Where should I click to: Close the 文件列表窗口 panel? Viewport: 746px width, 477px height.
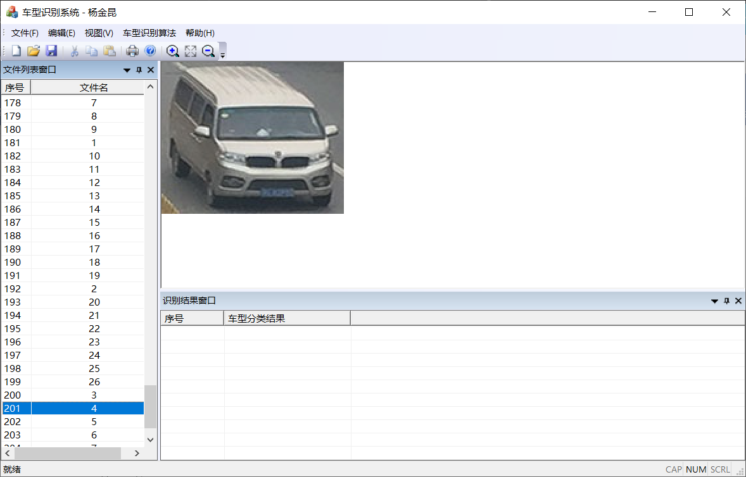pyautogui.click(x=151, y=70)
